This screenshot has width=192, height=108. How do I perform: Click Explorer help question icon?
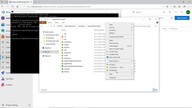click(x=157, y=22)
